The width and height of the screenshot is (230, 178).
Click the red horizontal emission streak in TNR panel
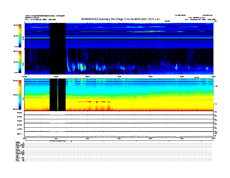[95, 102]
